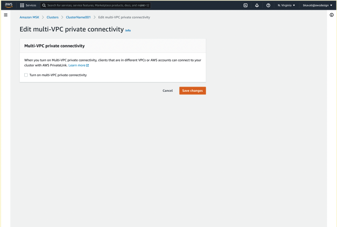Open the Services grid menu
This screenshot has width=337, height=227.
(x=22, y=6)
